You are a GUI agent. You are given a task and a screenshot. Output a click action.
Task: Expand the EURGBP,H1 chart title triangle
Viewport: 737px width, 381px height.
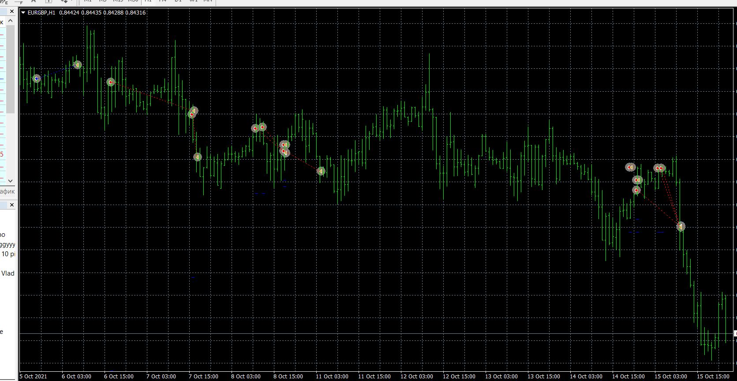point(23,13)
